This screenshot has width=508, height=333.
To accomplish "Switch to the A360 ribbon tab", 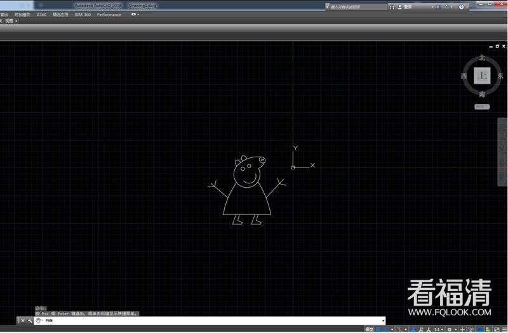I will tap(41, 15).
